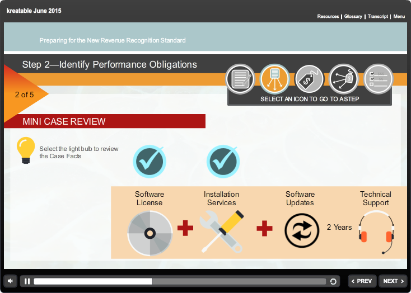
Task: Open the money bag allocation step icon
Action: pyautogui.click(x=343, y=79)
